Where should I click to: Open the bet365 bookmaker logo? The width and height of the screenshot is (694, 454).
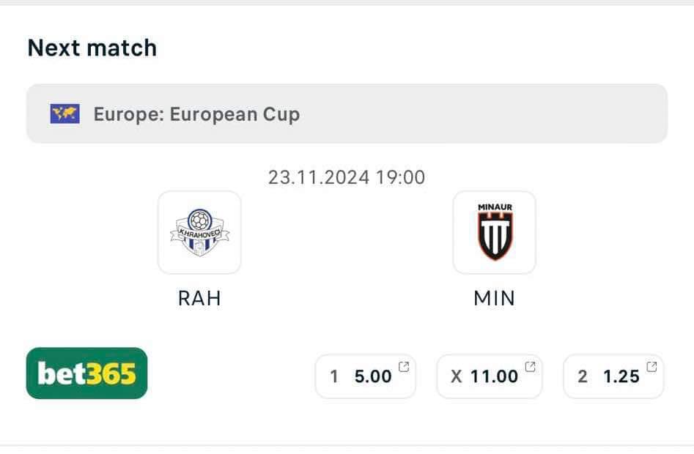pos(86,373)
